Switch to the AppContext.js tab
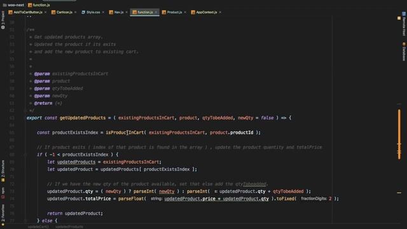The height and width of the screenshot is (229, 407). pos(206,12)
